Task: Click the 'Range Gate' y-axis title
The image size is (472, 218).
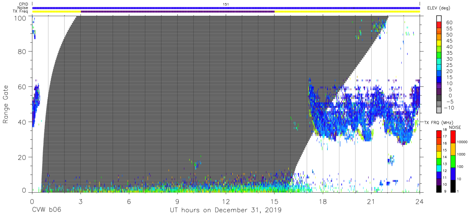Action: coord(6,104)
